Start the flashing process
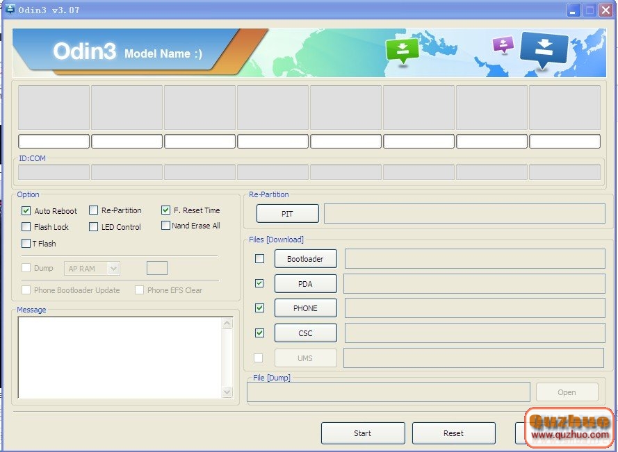Image resolution: width=618 pixels, height=452 pixels. (363, 433)
